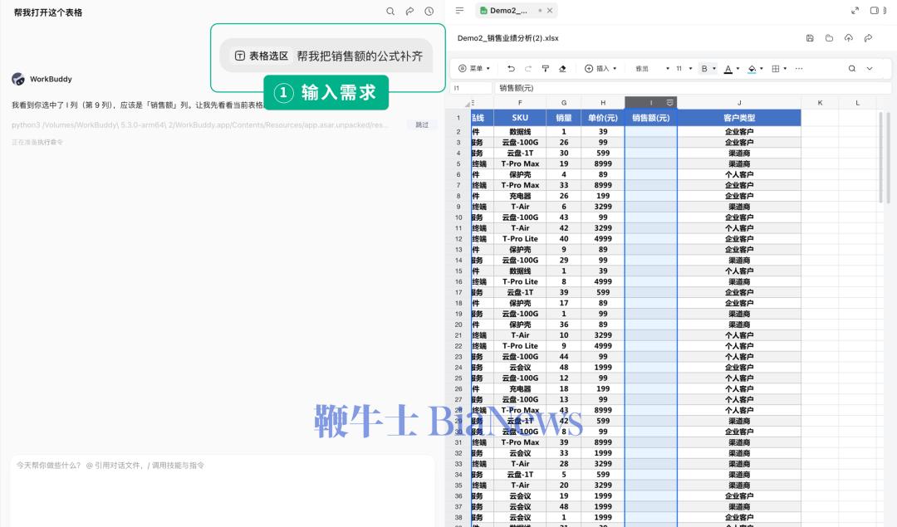Open filter icon on column I header

click(x=670, y=102)
